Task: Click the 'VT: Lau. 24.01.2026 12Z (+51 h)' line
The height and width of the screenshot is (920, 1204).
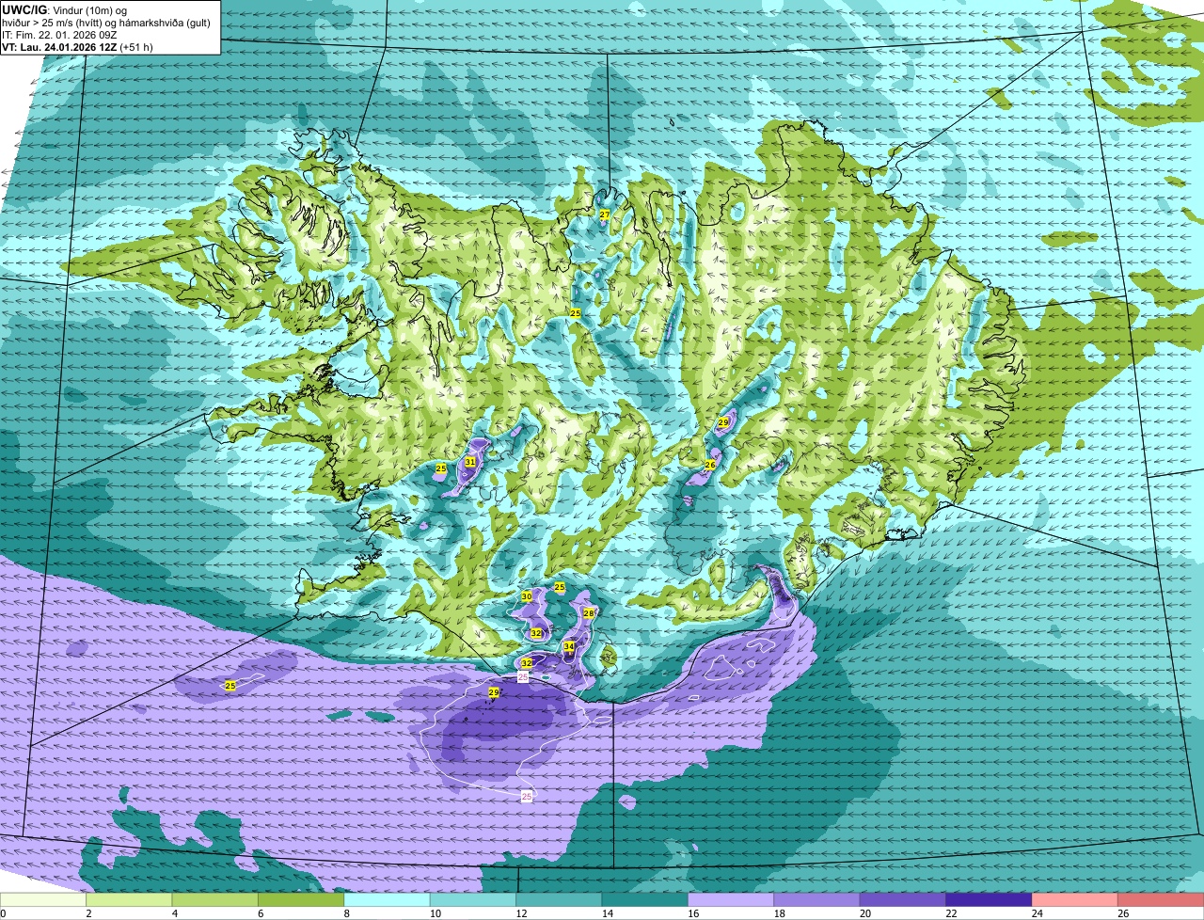Action: point(78,46)
